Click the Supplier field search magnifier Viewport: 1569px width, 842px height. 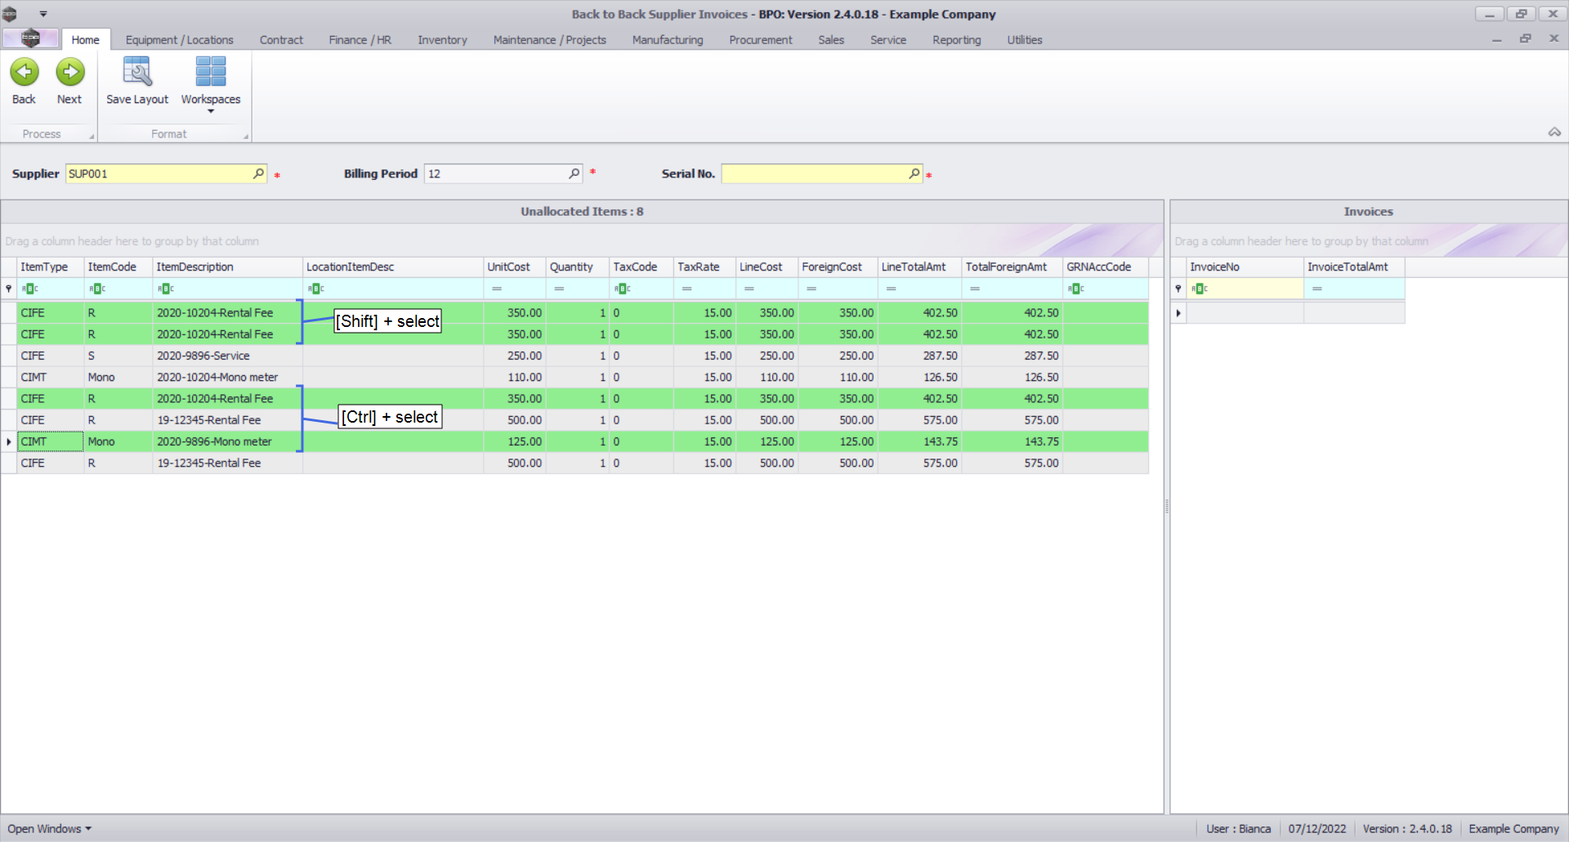tap(258, 173)
